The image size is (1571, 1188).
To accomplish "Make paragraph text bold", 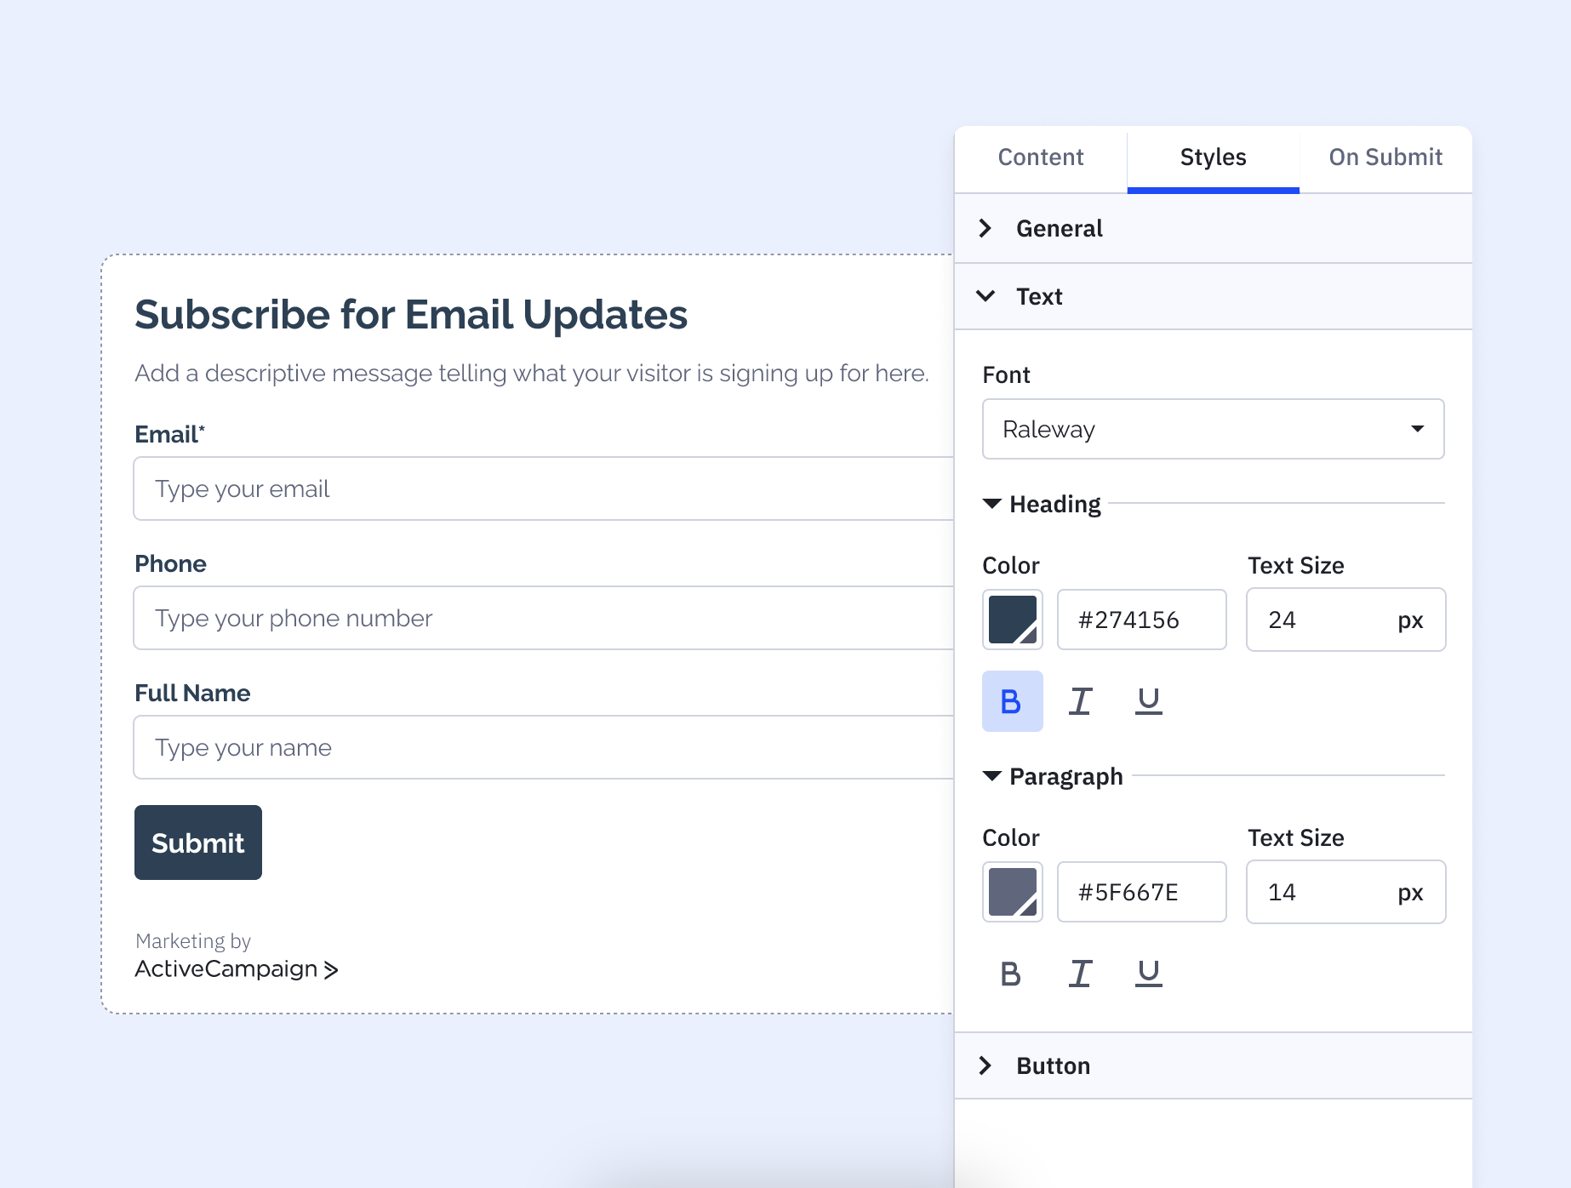I will click(x=1011, y=974).
